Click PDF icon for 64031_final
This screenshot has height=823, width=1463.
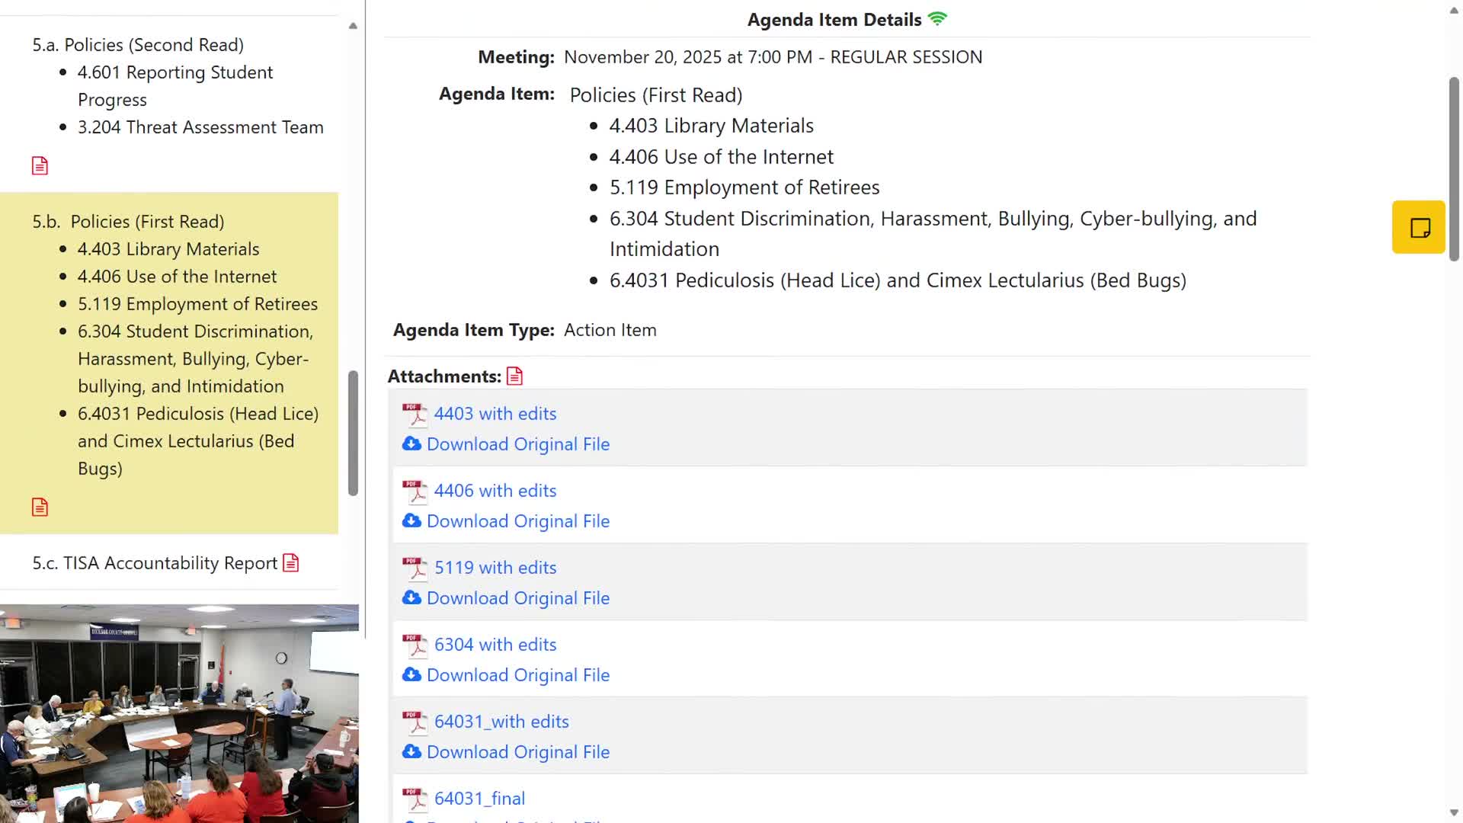coord(415,799)
